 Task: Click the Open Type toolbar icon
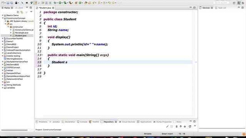(x=86, y=3)
